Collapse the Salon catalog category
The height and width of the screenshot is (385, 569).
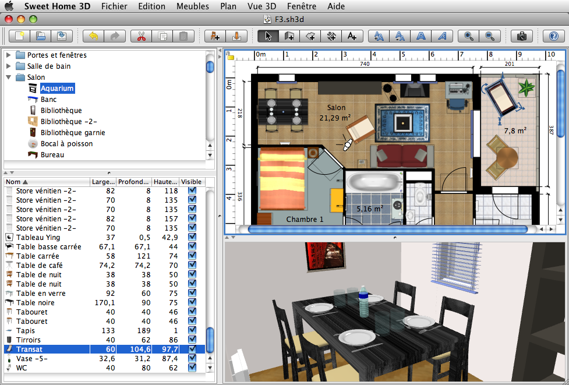coord(9,77)
